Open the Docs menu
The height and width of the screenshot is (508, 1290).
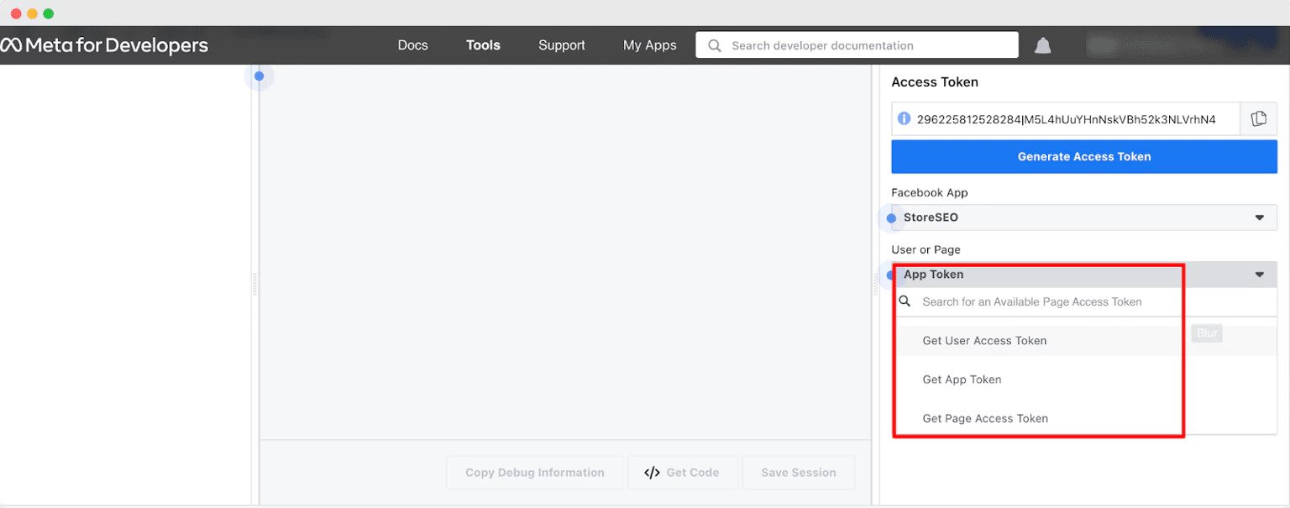tap(412, 45)
